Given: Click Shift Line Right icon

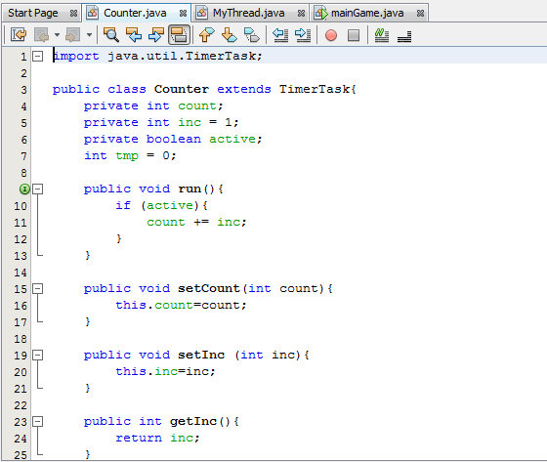Looking at the screenshot, I should point(303,35).
